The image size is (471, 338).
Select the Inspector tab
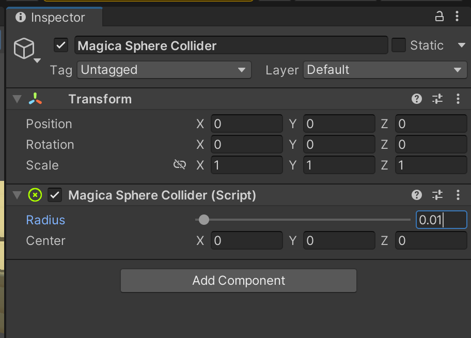[54, 17]
